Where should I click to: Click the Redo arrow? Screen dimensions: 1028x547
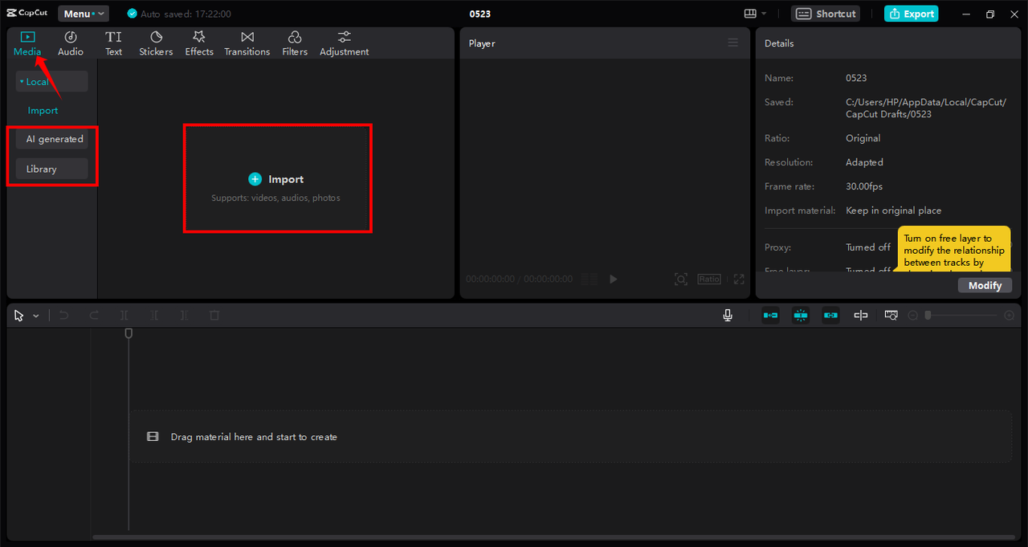[94, 316]
